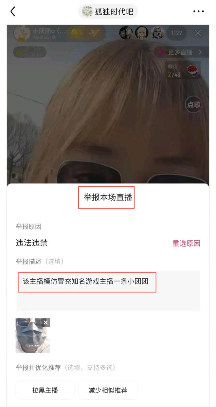Open the first top viewer avatar
This screenshot has height=407, width=216.
[126, 33]
